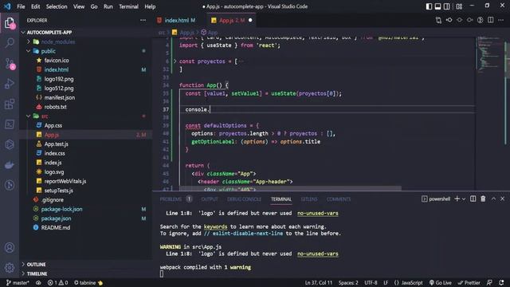The image size is (510, 287).
Task: Switch to the OUTPUT panel tab
Action: [x=210, y=199]
